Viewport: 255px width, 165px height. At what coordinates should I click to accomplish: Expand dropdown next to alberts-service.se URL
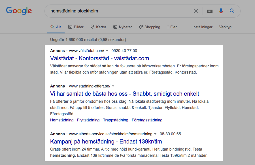(x=155, y=134)
